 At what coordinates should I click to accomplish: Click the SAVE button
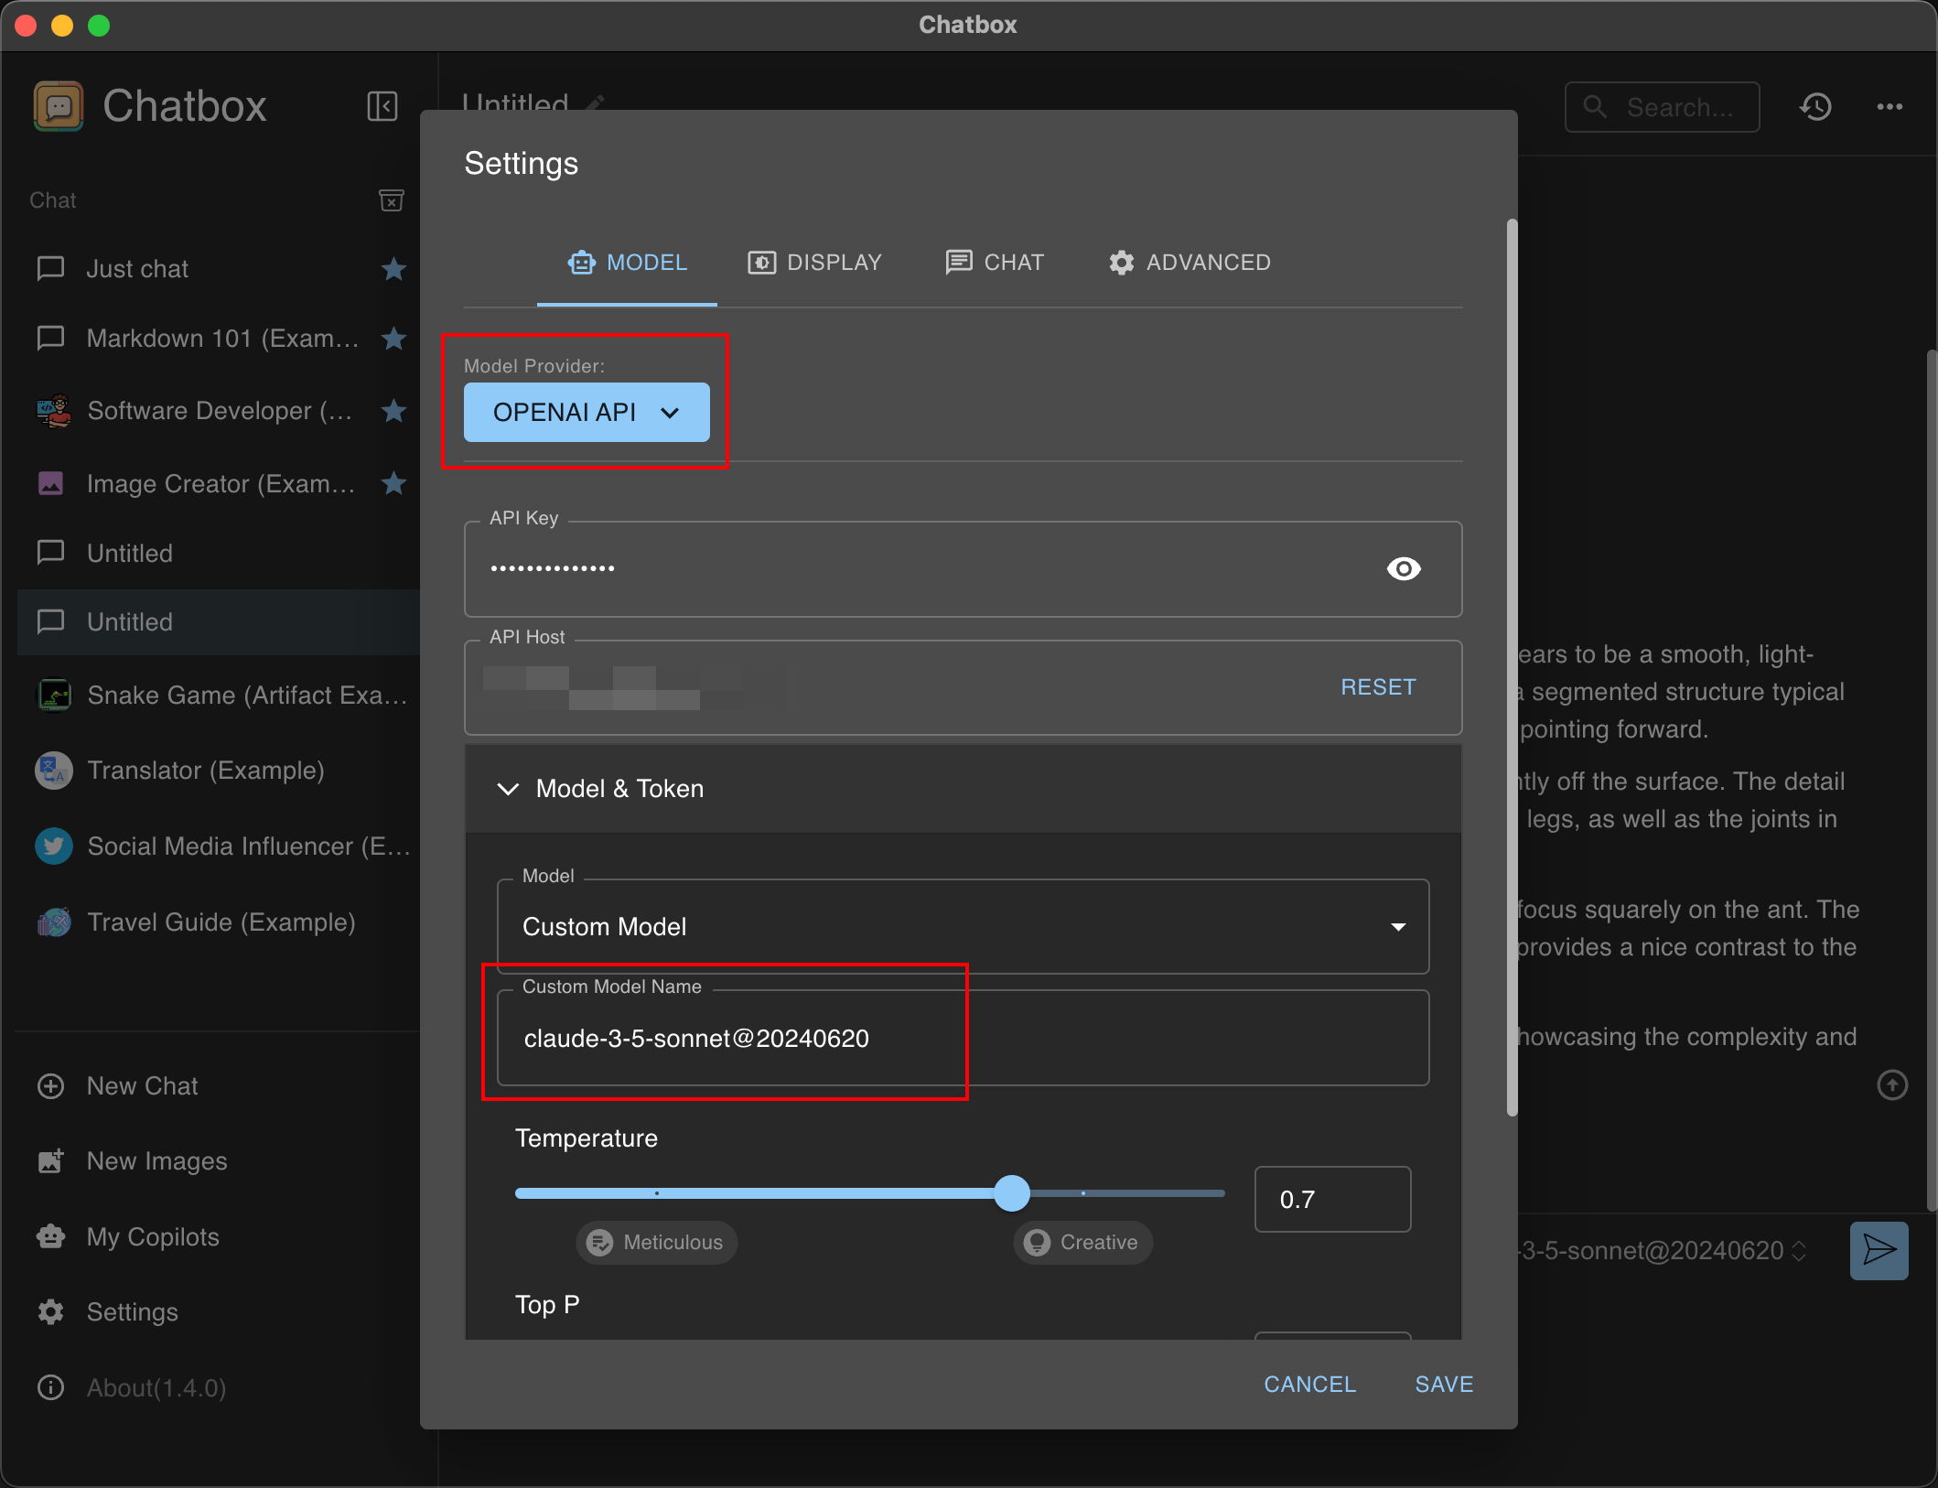pyautogui.click(x=1443, y=1385)
